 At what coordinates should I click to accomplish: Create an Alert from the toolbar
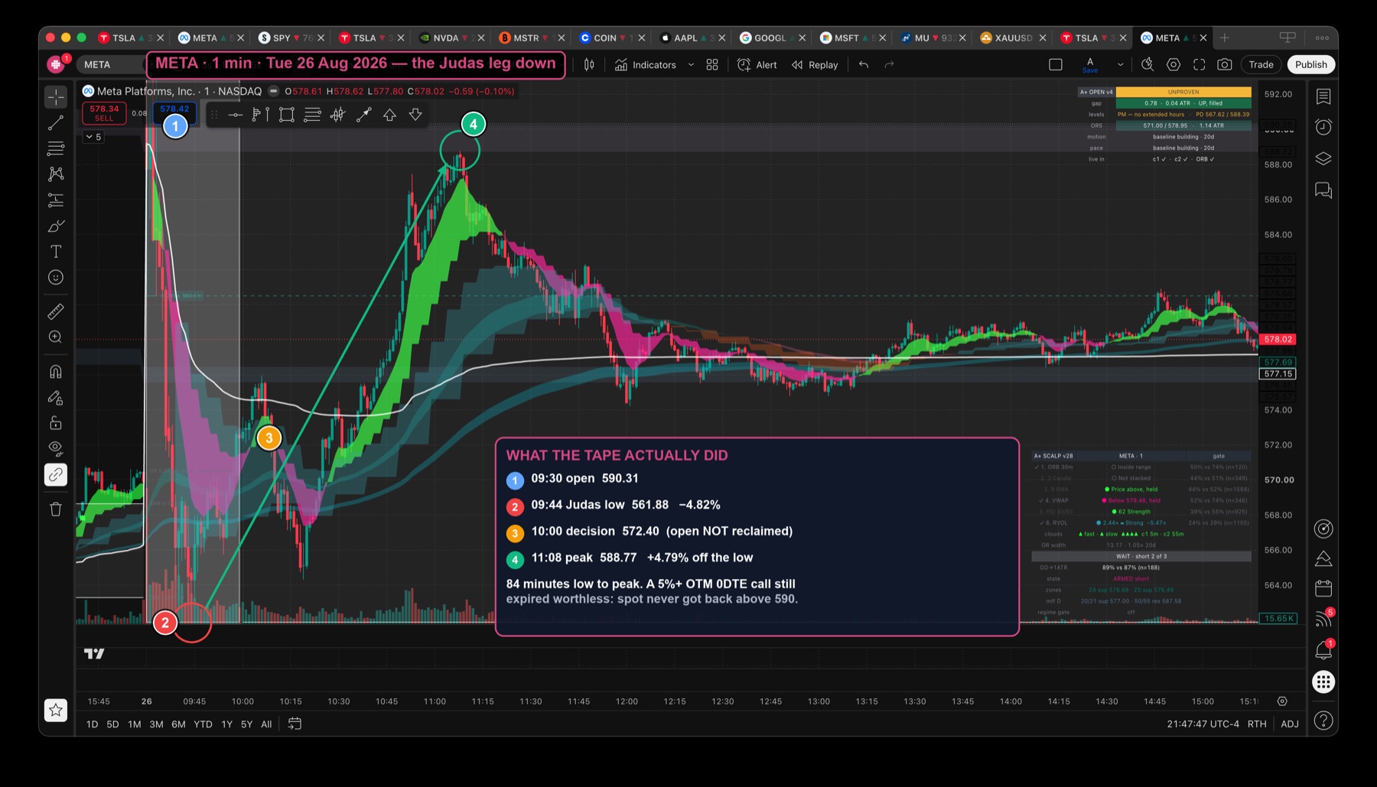click(757, 65)
